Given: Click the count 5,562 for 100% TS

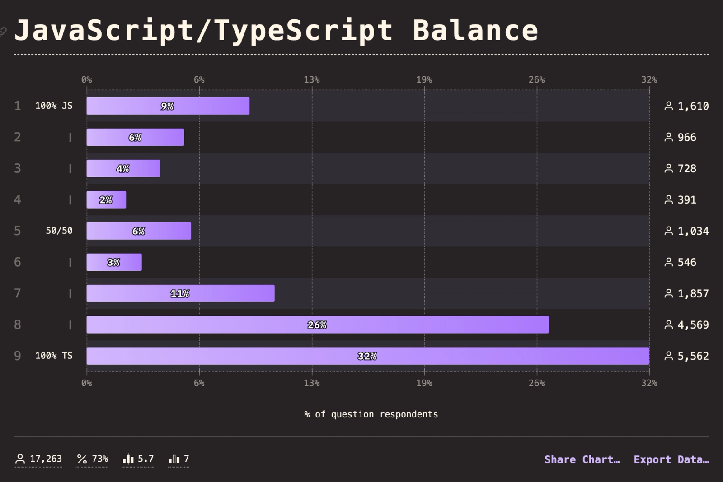Looking at the screenshot, I should point(693,356).
